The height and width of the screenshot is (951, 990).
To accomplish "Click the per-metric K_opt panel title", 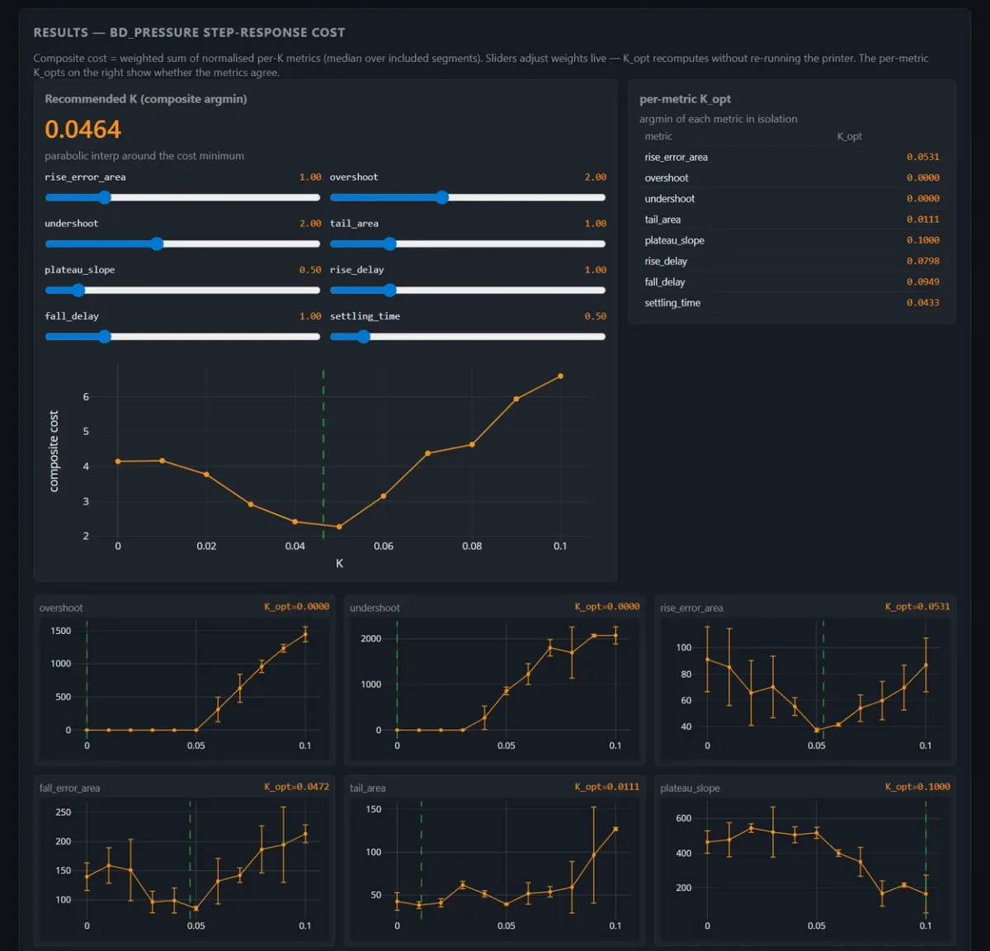I will (685, 99).
